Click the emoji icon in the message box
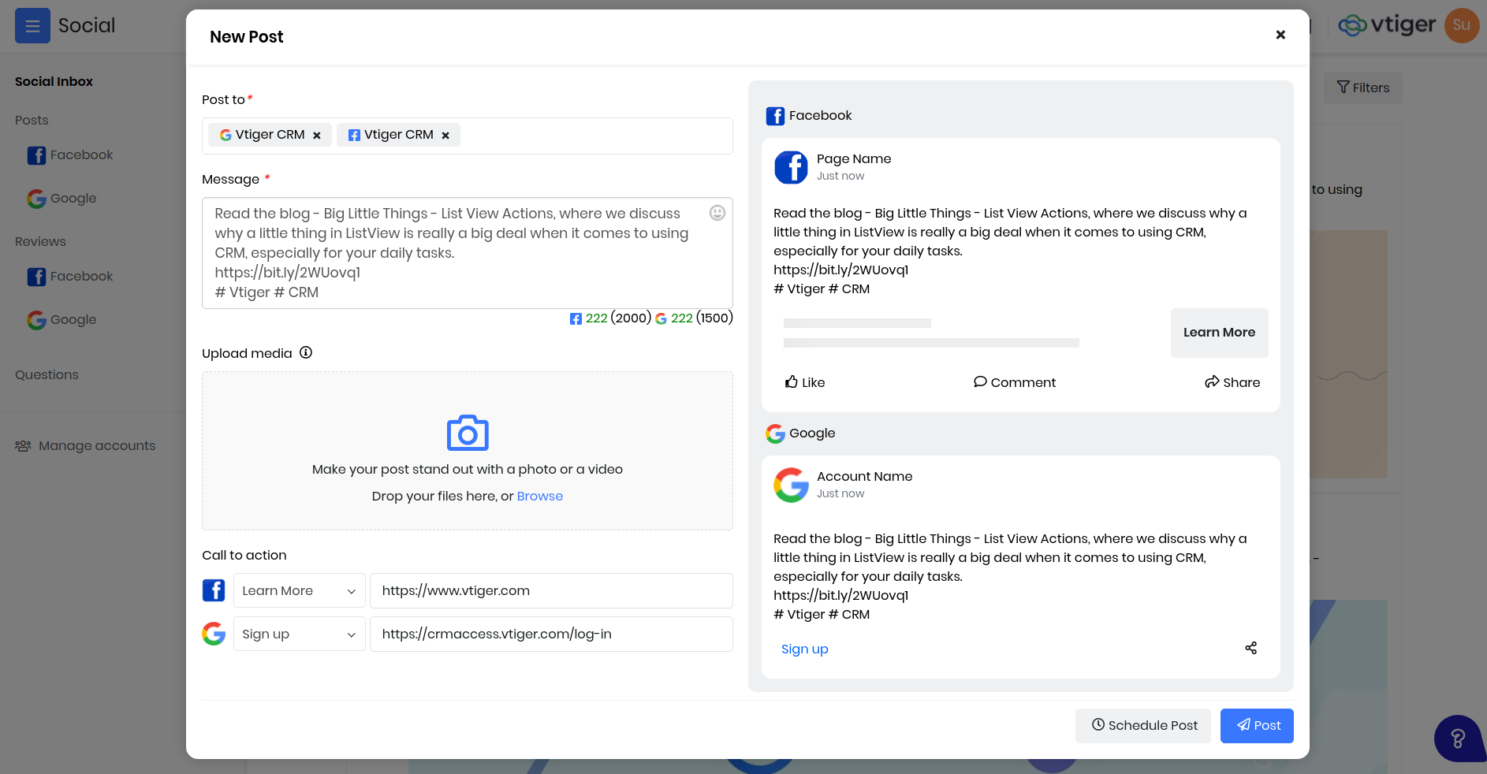This screenshot has width=1487, height=774. tap(717, 213)
